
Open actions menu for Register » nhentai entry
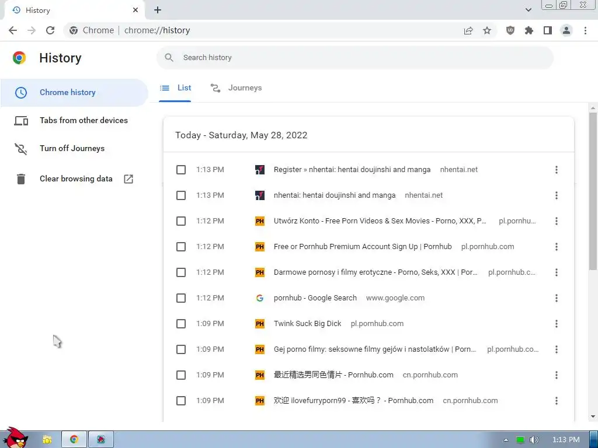[x=557, y=170]
